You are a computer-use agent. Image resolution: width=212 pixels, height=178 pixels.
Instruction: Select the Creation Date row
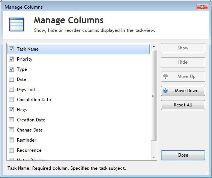(x=78, y=120)
